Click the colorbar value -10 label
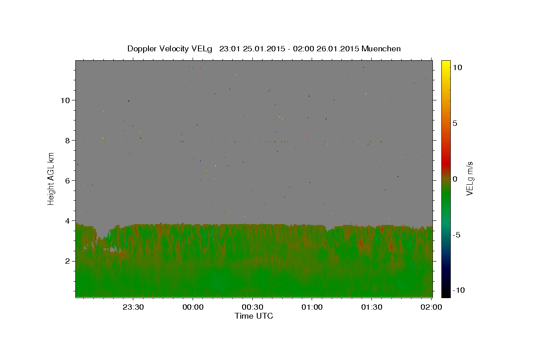The height and width of the screenshot is (357, 535). coord(459,291)
